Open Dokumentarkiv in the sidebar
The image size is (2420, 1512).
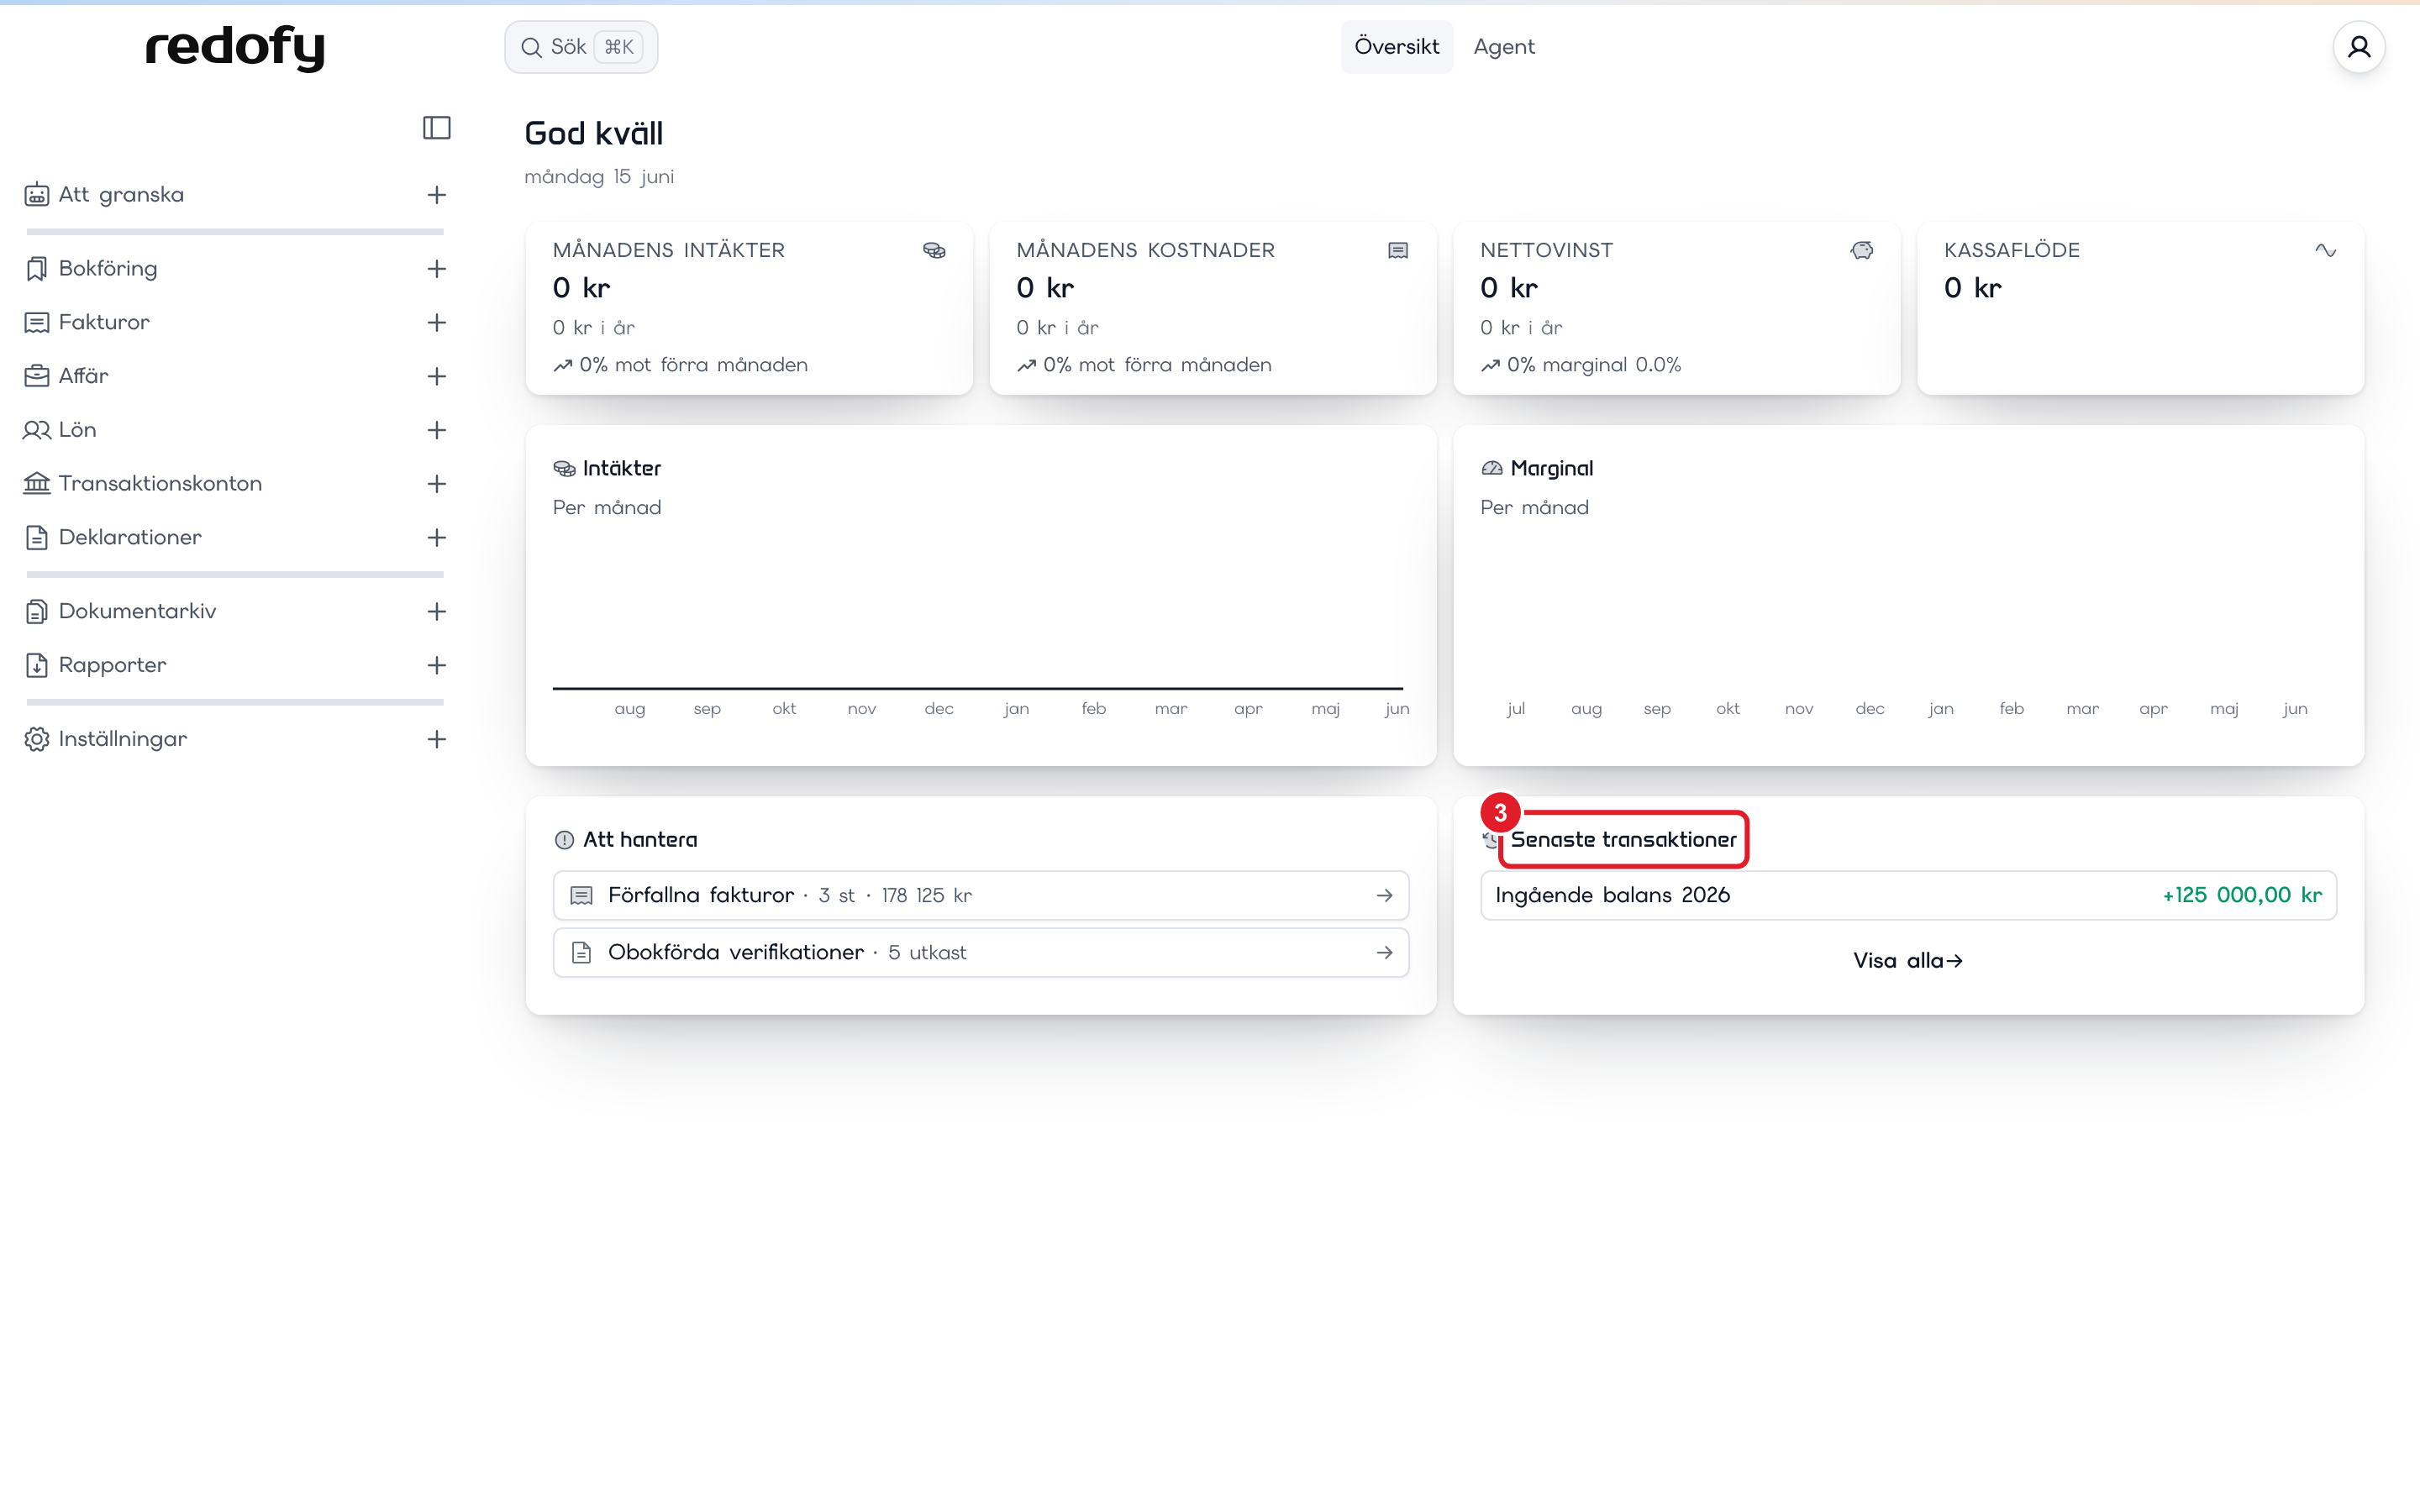point(137,612)
